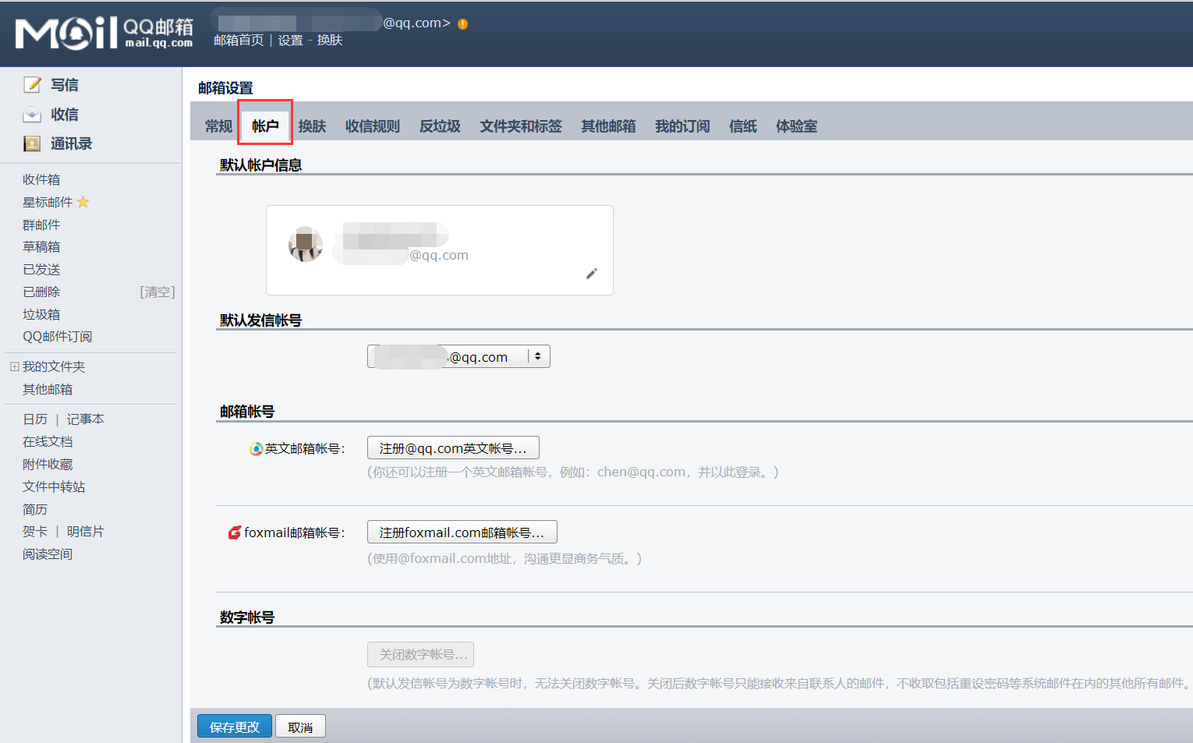
Task: Click the 保存更改 save button
Action: 234,726
